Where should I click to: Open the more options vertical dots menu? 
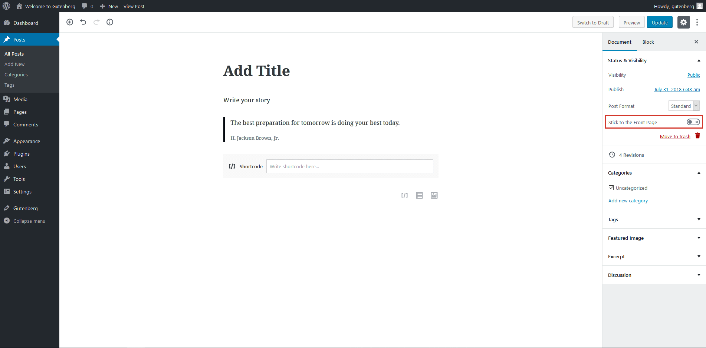coord(697,22)
